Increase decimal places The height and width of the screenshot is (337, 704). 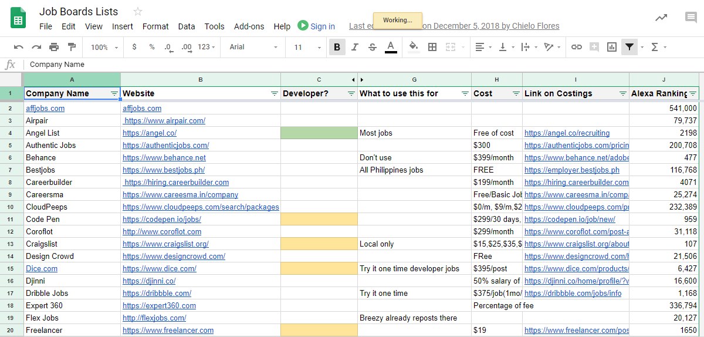(187, 47)
